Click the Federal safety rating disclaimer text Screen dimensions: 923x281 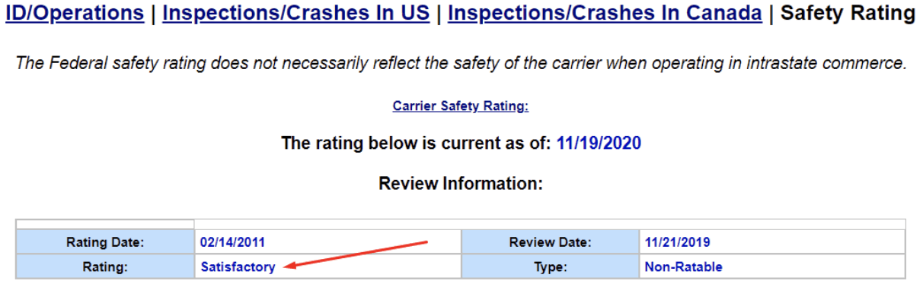click(x=461, y=63)
